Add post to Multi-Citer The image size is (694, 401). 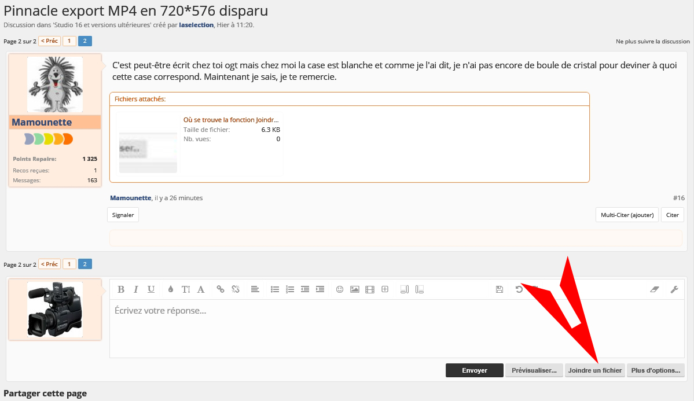coord(627,215)
